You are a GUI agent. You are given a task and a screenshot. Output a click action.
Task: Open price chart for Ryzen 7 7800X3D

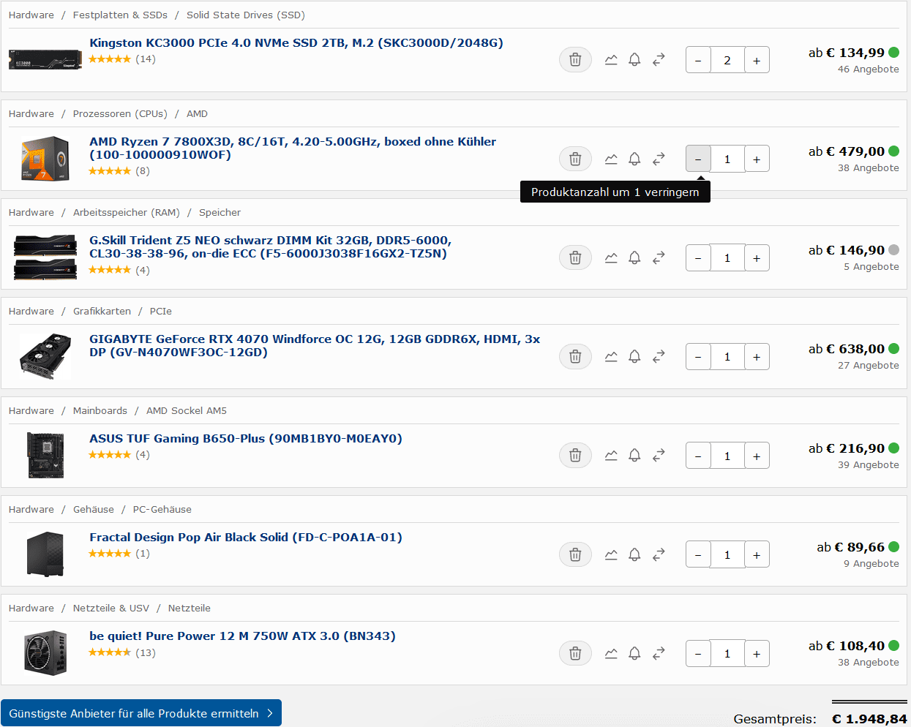click(611, 159)
